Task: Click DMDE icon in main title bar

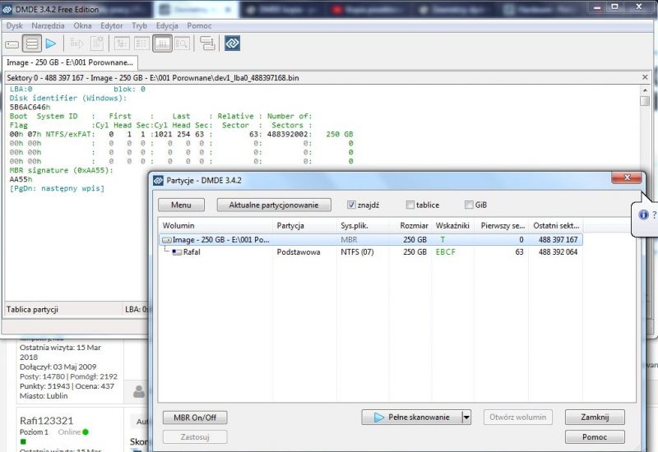Action: coord(7,9)
